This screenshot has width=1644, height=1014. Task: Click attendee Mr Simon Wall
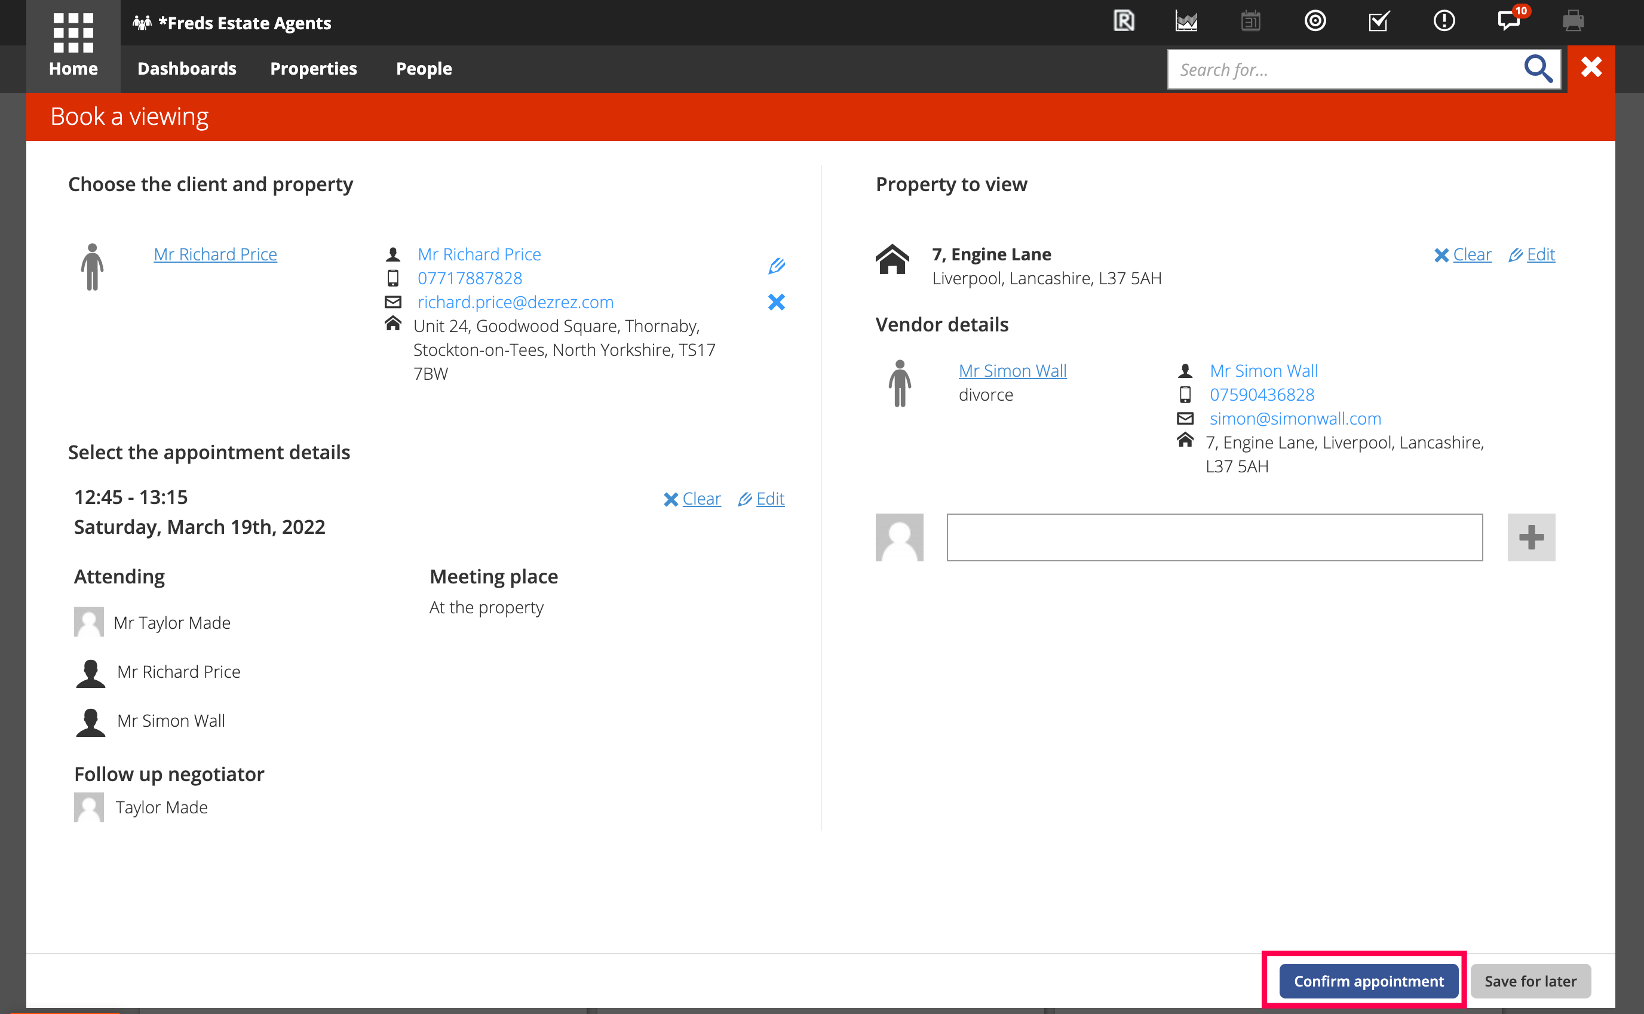click(x=171, y=720)
